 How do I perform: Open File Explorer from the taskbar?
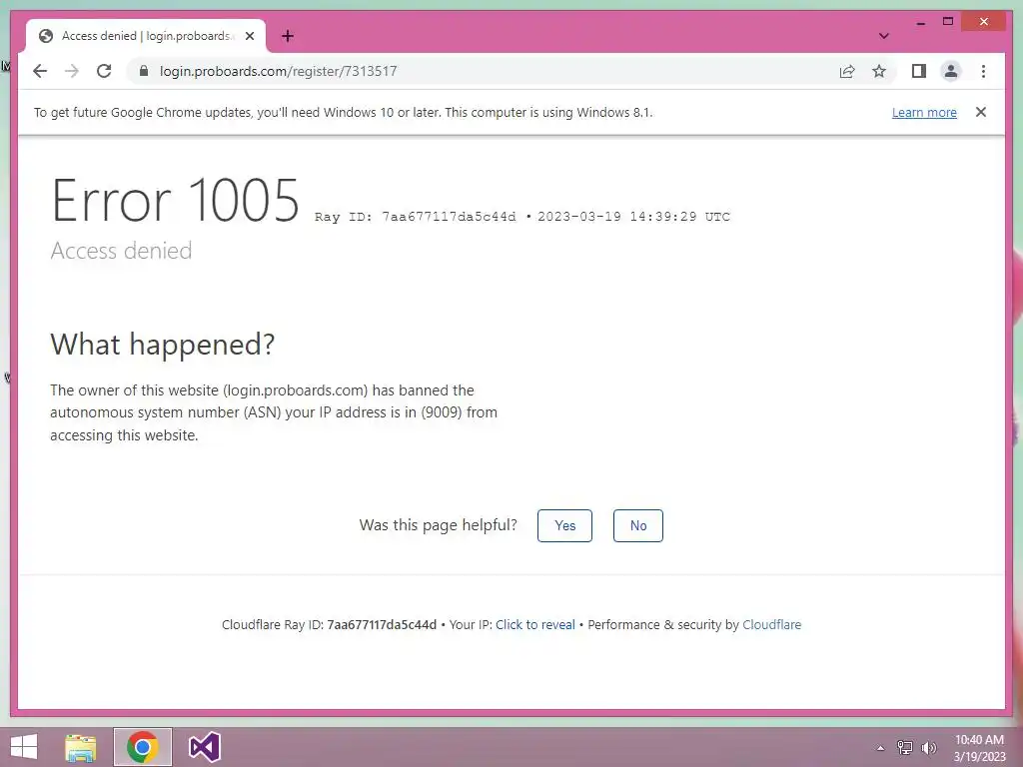click(80, 747)
